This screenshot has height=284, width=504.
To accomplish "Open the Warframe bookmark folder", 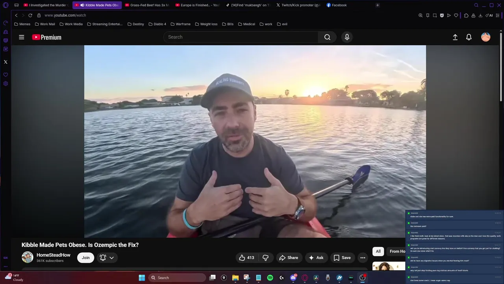I will point(180,24).
